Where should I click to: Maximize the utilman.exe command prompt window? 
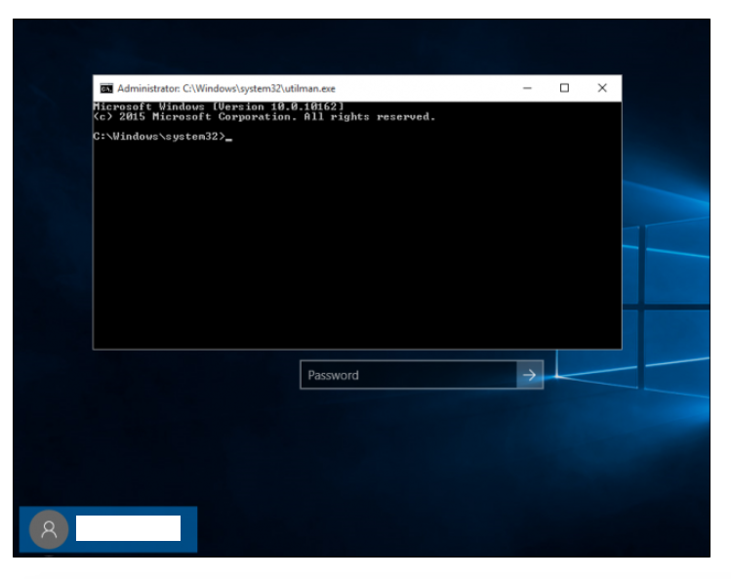tap(564, 88)
